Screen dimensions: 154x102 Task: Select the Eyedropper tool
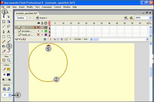point(4,51)
